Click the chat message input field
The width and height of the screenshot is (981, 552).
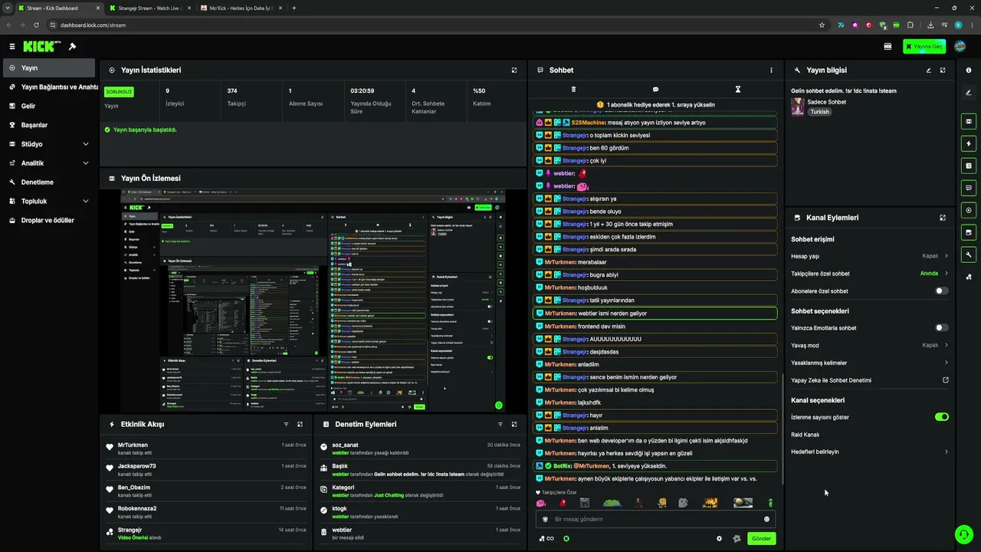[x=656, y=519]
